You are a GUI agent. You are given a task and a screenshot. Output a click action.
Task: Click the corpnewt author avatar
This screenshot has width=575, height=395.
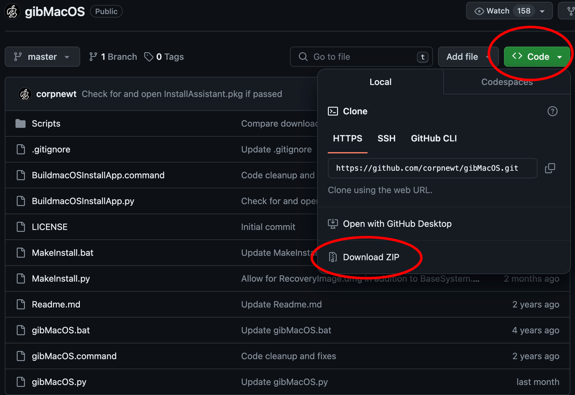point(24,94)
